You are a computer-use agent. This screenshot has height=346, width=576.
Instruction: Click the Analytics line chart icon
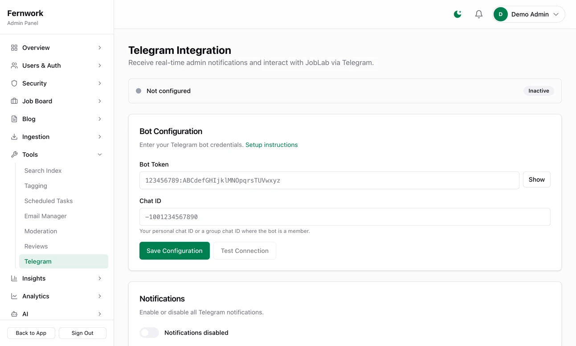14,296
